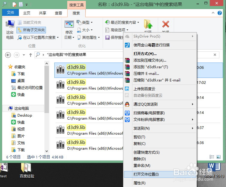Viewport: 226px width, 187px height.
Task: Open the 修改日期 filter dropdown
Action: click(x=69, y=30)
